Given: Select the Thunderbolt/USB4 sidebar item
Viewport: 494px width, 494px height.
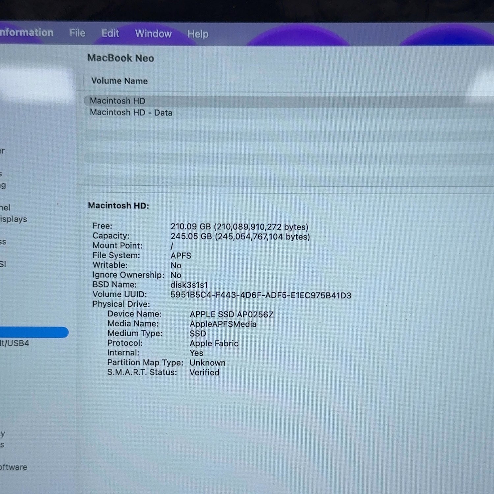Looking at the screenshot, I should (x=14, y=343).
